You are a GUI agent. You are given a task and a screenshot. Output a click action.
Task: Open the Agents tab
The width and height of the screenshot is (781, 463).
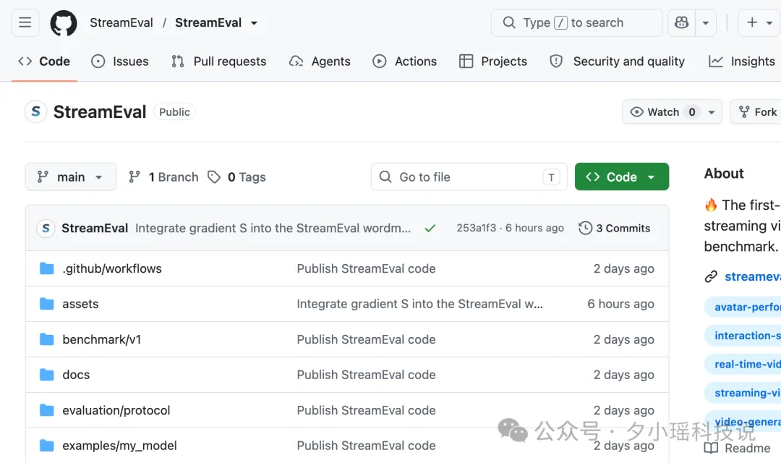click(x=320, y=61)
